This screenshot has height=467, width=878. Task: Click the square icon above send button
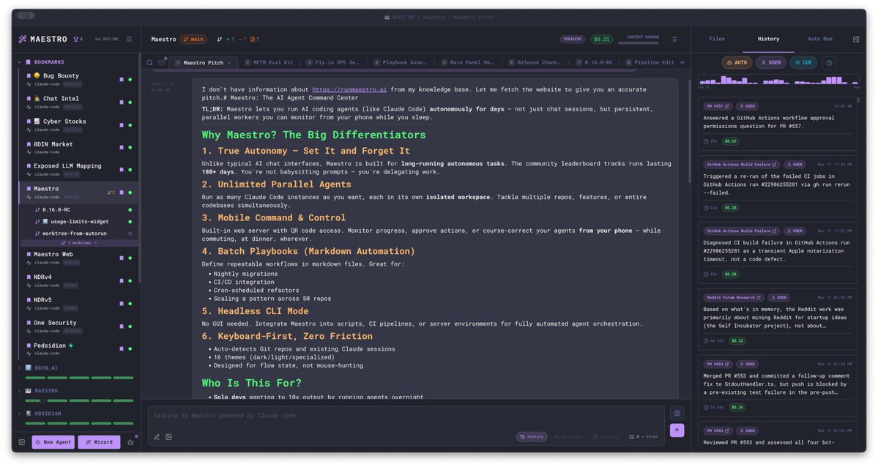point(677,414)
